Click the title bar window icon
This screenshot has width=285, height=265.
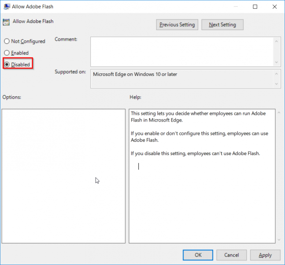click(7, 7)
